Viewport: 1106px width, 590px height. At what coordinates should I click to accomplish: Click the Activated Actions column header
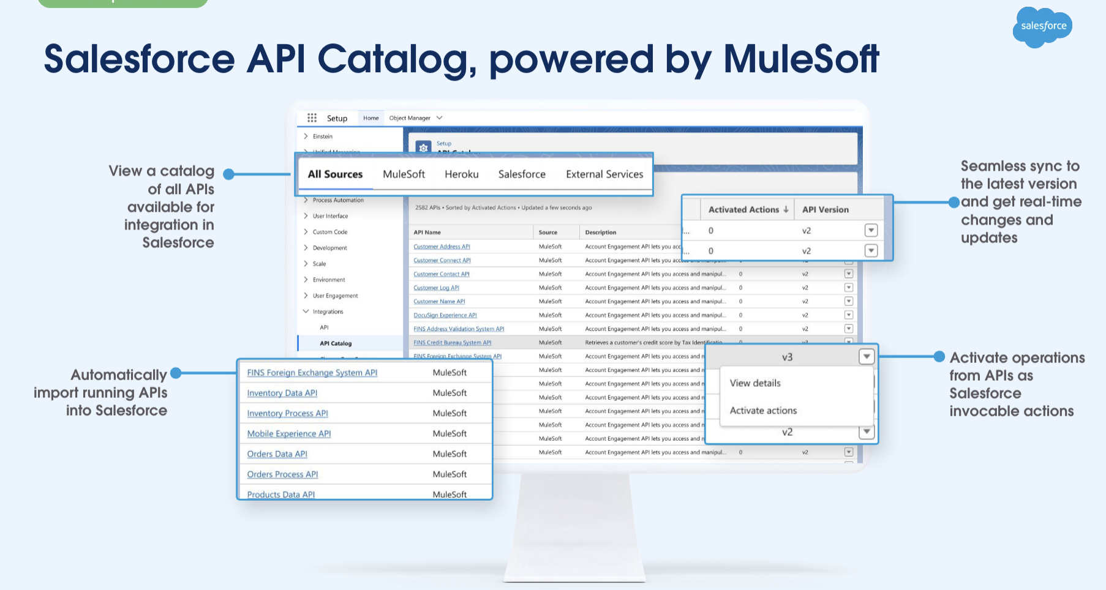743,209
